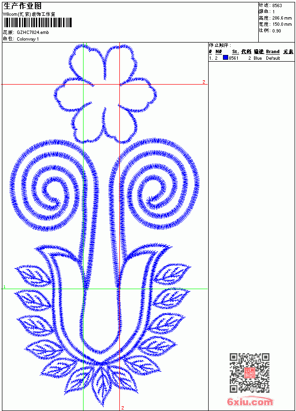Select the Blue Default thread row

pyautogui.click(x=252, y=58)
